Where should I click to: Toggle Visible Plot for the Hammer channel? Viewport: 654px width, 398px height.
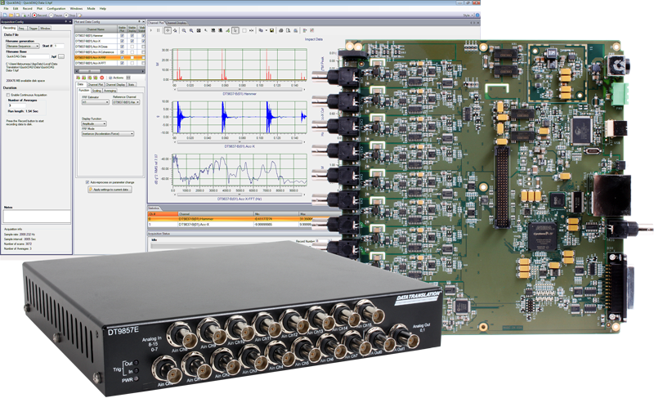(122, 36)
